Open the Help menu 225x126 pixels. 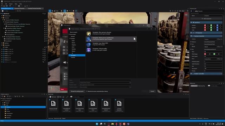tap(20, 4)
